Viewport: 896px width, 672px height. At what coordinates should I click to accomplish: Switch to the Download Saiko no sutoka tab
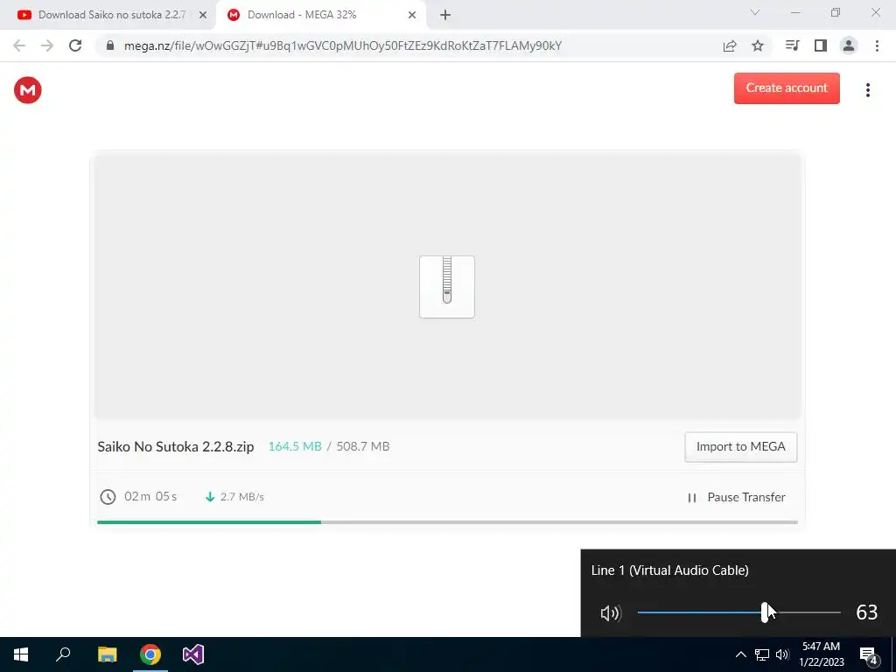[x=111, y=15]
